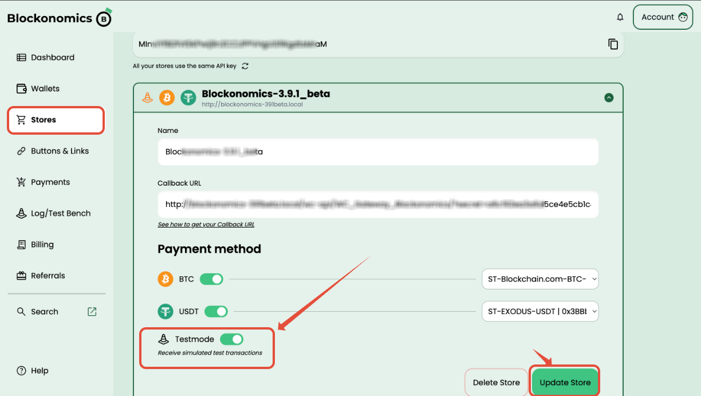Collapse the Blockonomics-3.9.1_beta store panel

(x=609, y=98)
